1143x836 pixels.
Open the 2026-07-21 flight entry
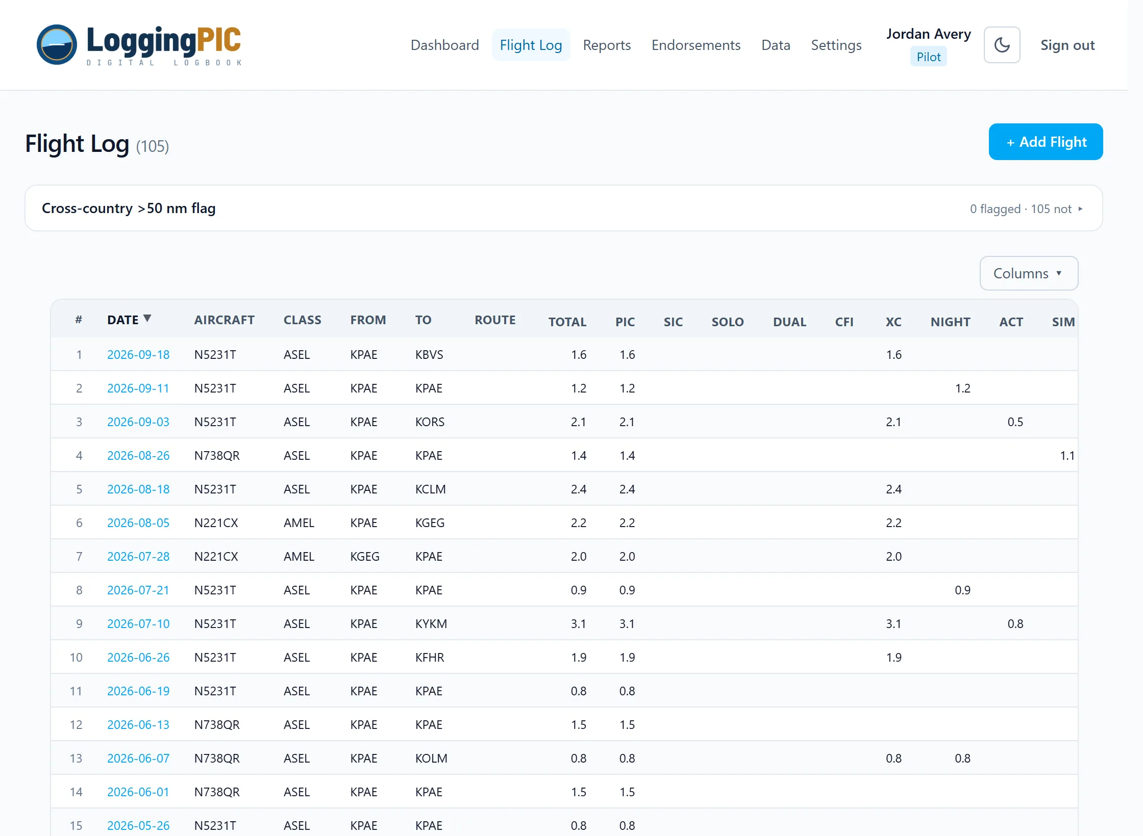[x=138, y=590]
